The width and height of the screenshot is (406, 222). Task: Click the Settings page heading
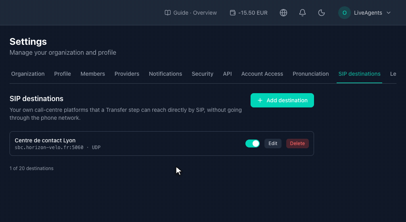28,42
